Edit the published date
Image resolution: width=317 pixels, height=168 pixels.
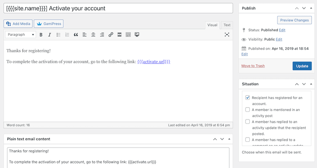pyautogui.click(x=244, y=54)
